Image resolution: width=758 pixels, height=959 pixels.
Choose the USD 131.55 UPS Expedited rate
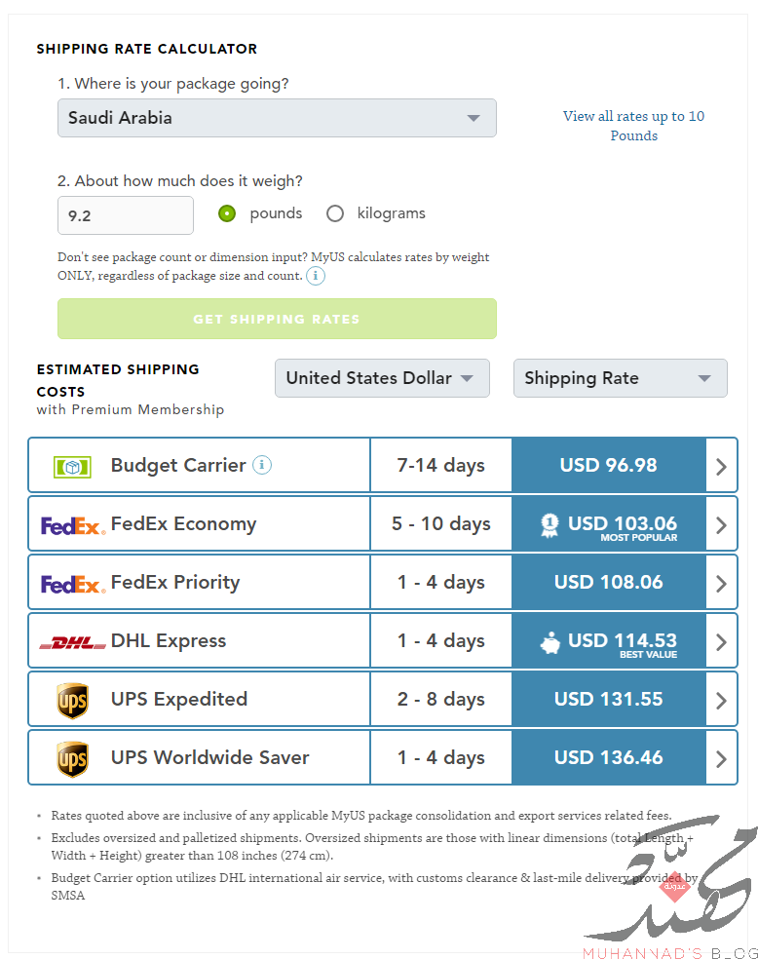[x=609, y=699]
